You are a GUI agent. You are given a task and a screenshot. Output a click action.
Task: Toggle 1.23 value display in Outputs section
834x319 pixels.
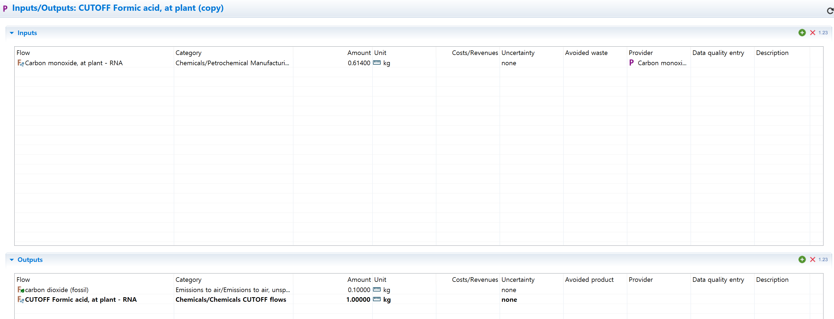point(823,259)
